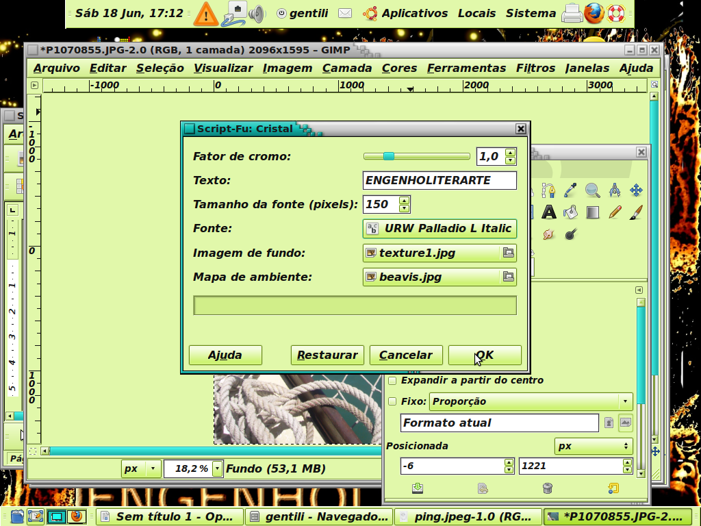
Task: Open the Aplicativos menu in top panel
Action: tap(414, 14)
